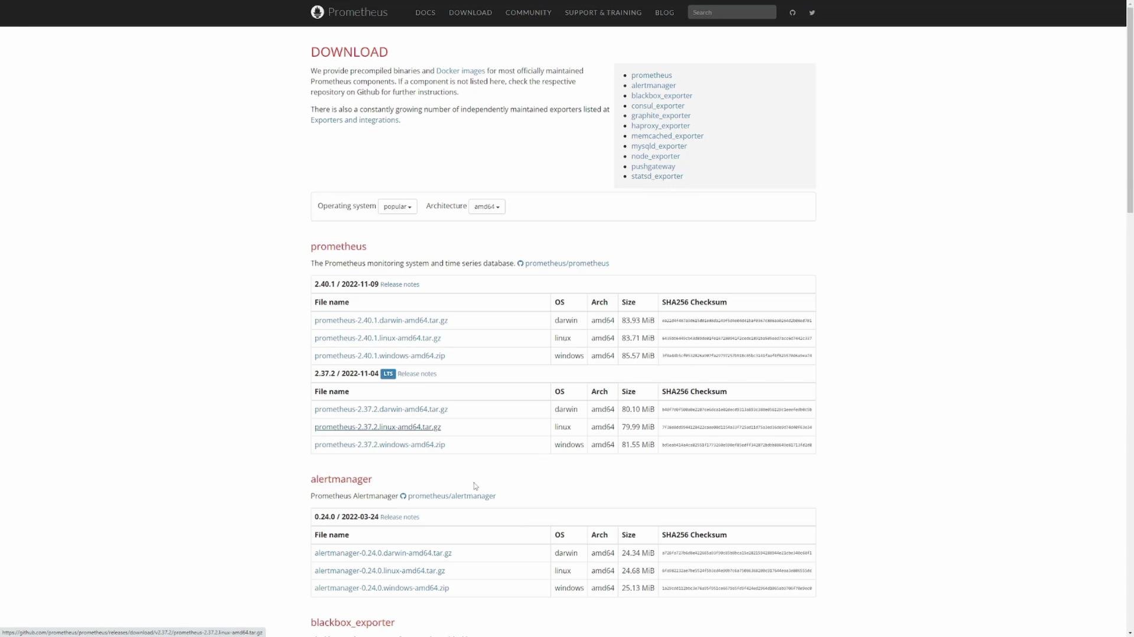Open the Architecture amd64 dropdown
This screenshot has height=637, width=1134.
(487, 206)
